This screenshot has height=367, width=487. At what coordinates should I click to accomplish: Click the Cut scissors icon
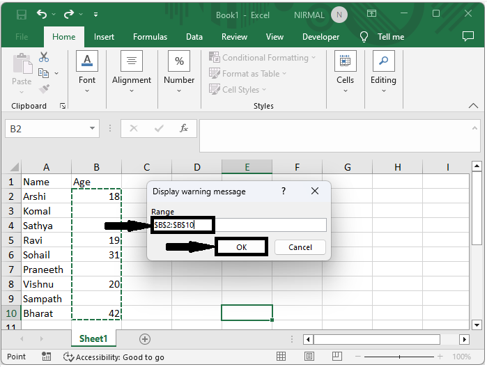pos(44,58)
